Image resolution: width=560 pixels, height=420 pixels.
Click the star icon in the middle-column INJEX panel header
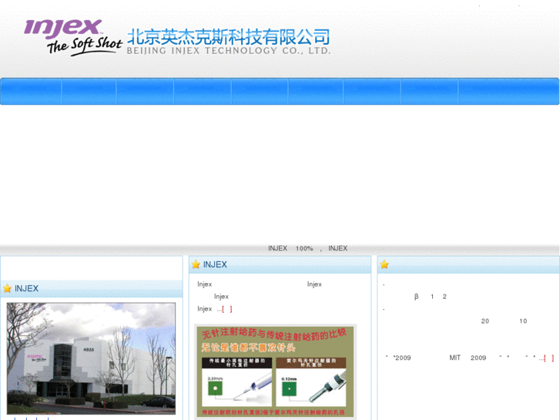coord(196,264)
